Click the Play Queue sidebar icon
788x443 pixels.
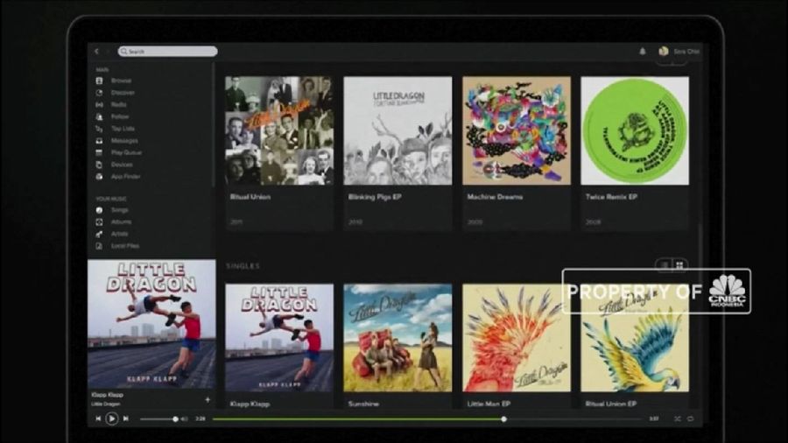(99, 152)
